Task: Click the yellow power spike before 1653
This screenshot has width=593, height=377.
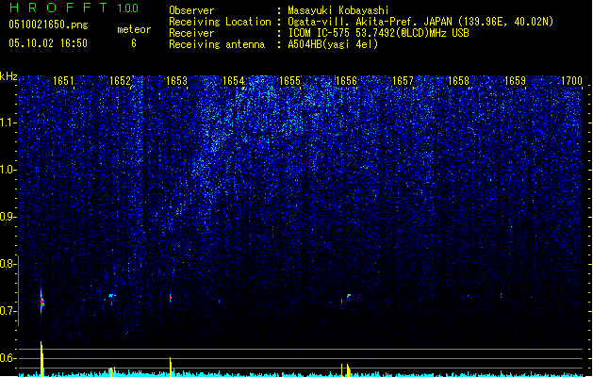Action: pos(171,367)
